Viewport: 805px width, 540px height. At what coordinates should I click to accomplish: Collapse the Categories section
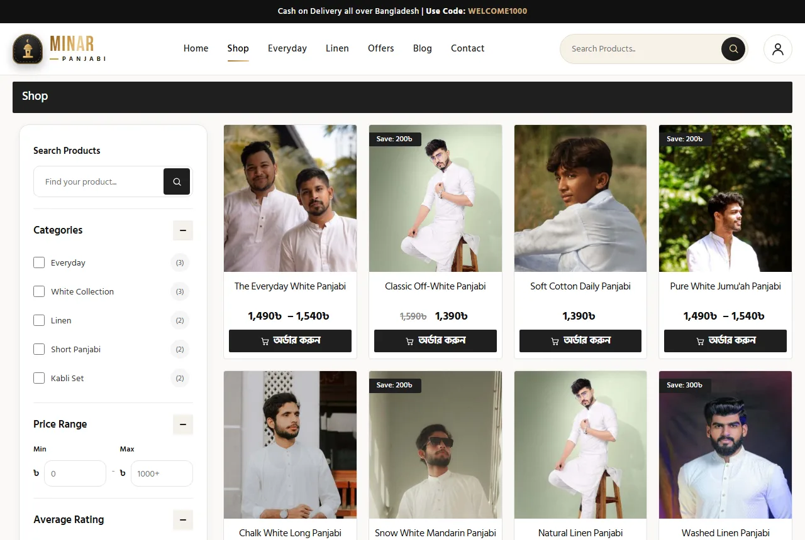183,230
